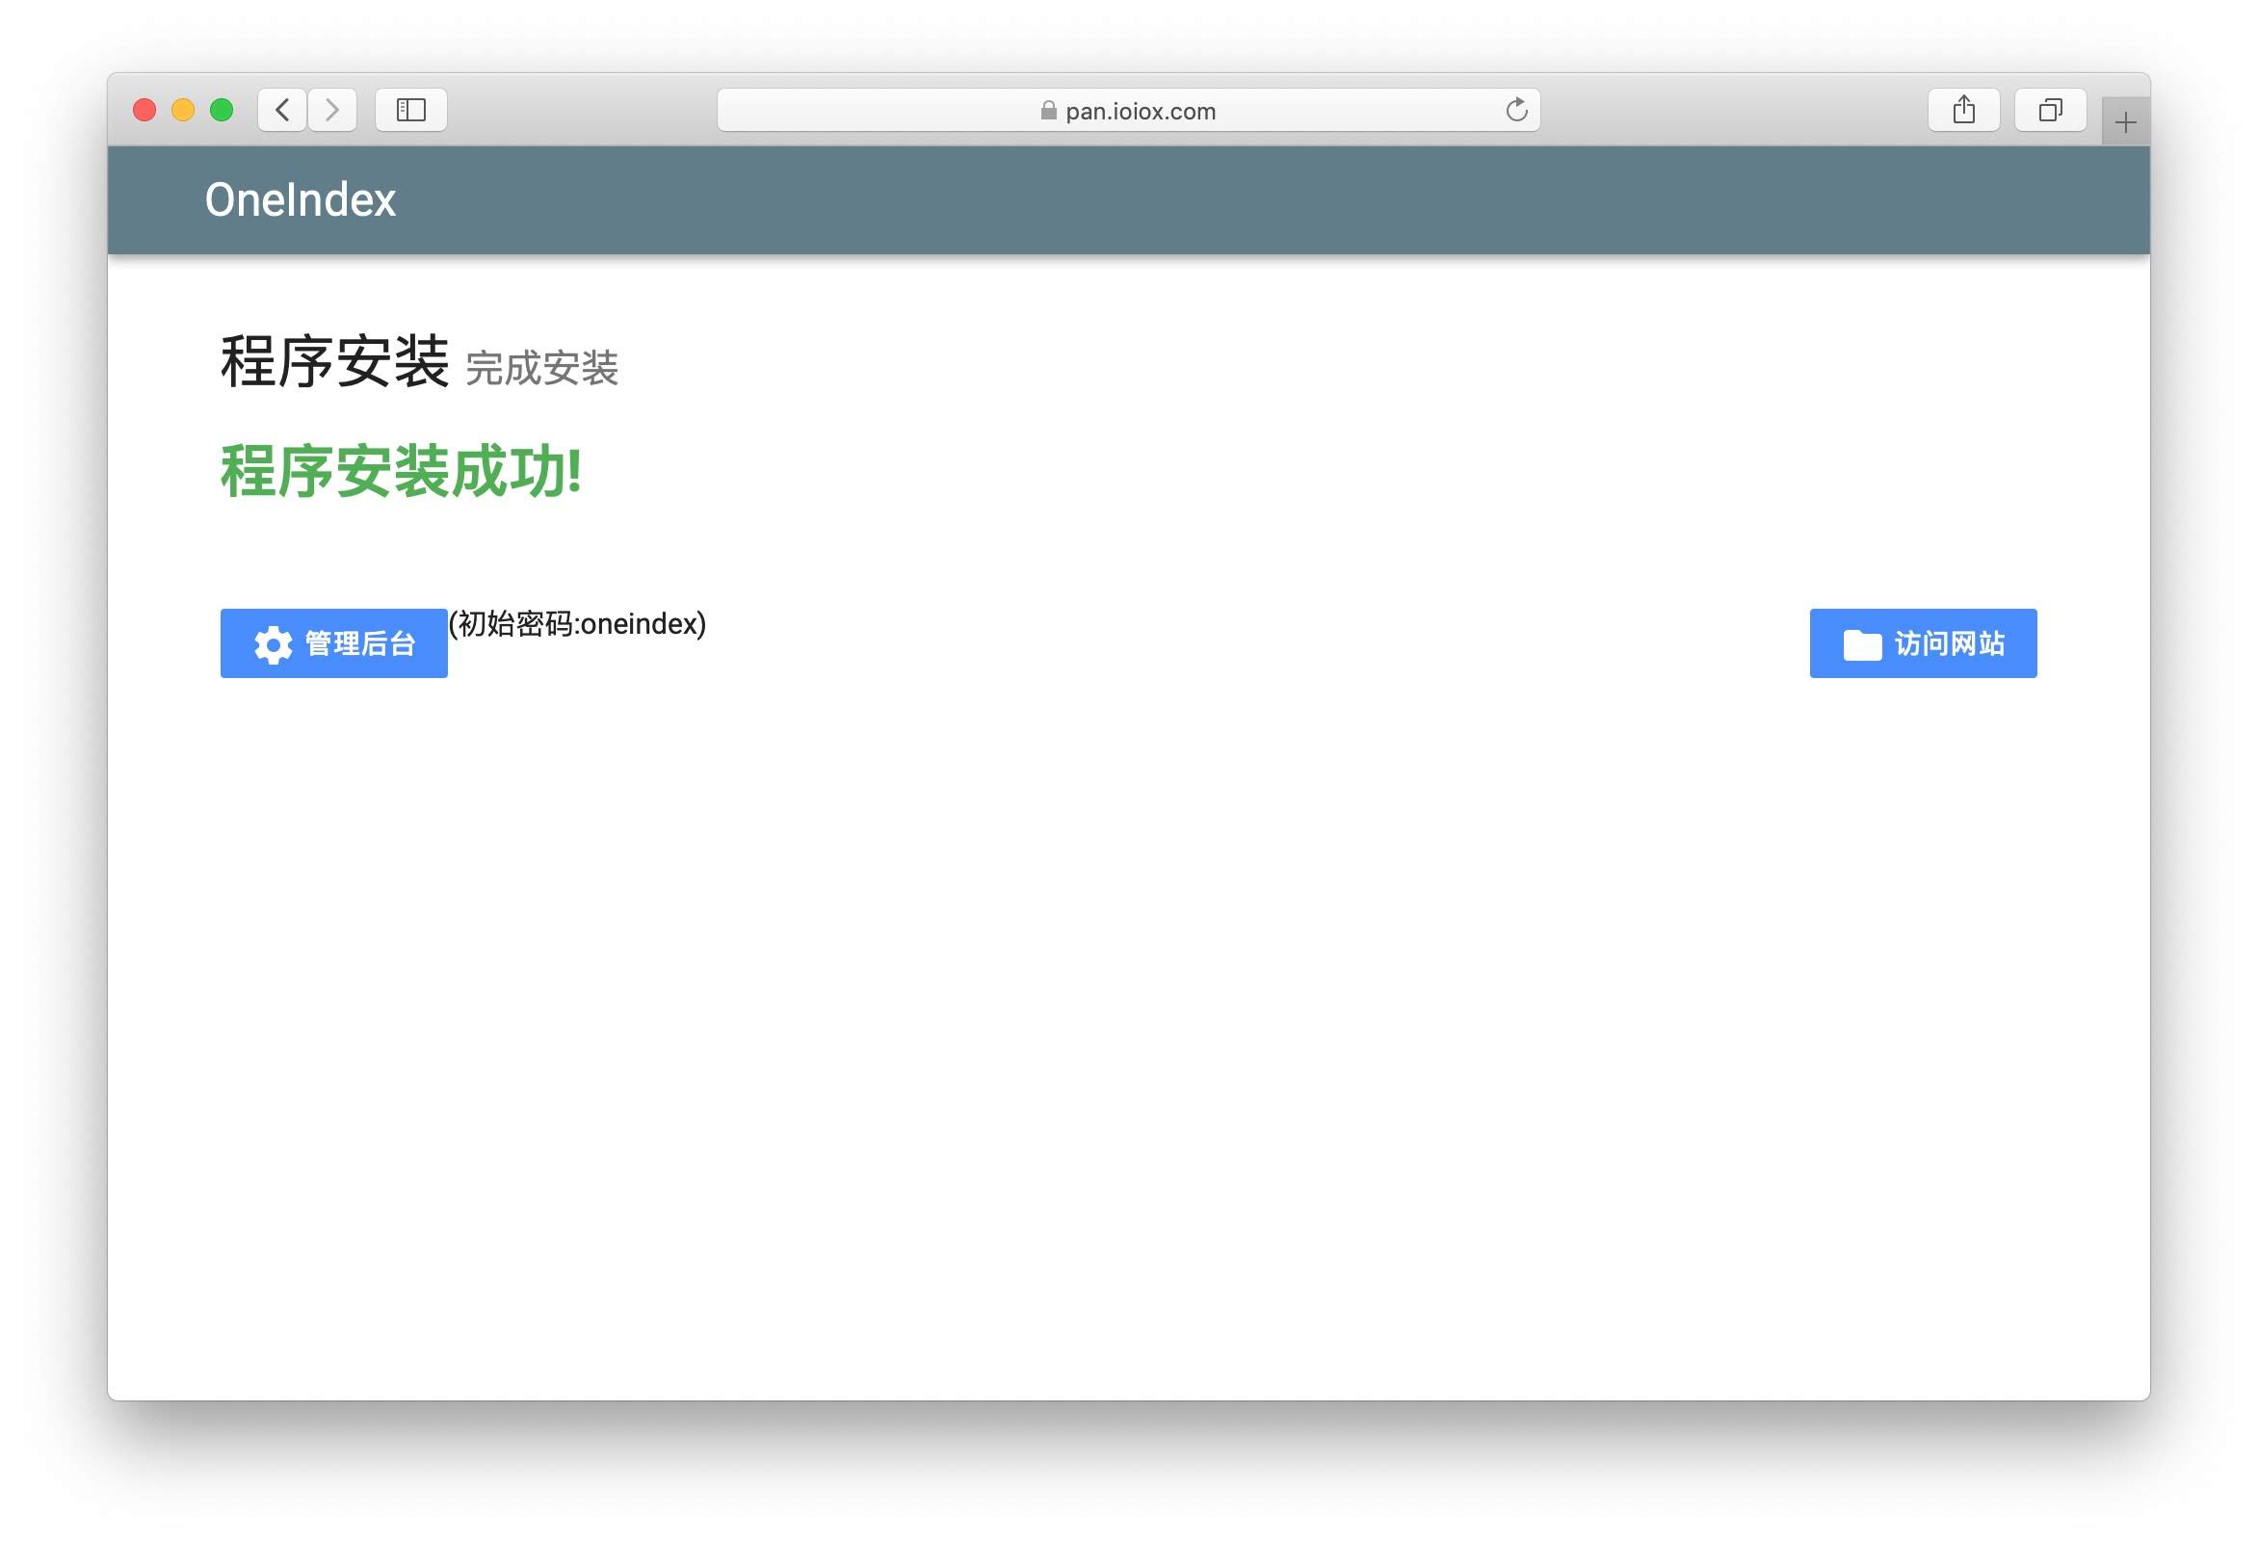The image size is (2258, 1543).
Task: Click the OneIndex header title
Action: (x=301, y=200)
